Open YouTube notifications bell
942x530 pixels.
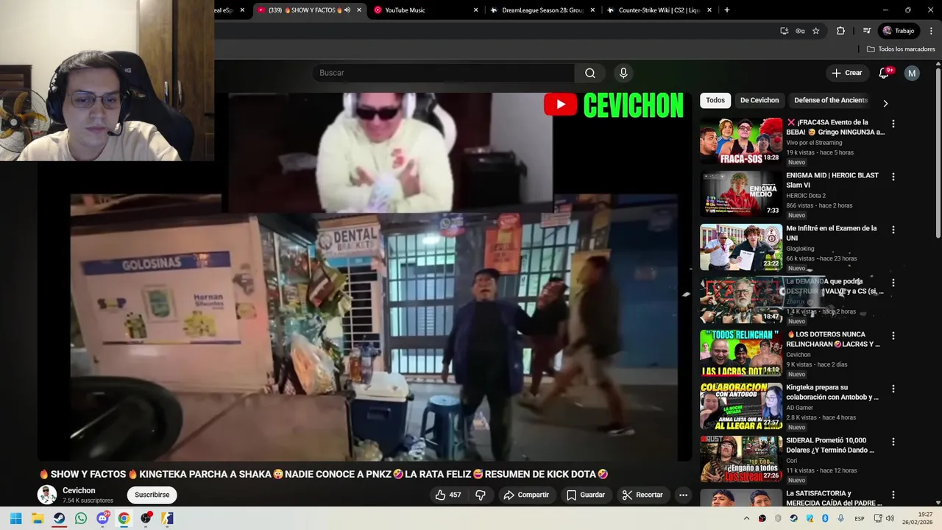coord(885,73)
